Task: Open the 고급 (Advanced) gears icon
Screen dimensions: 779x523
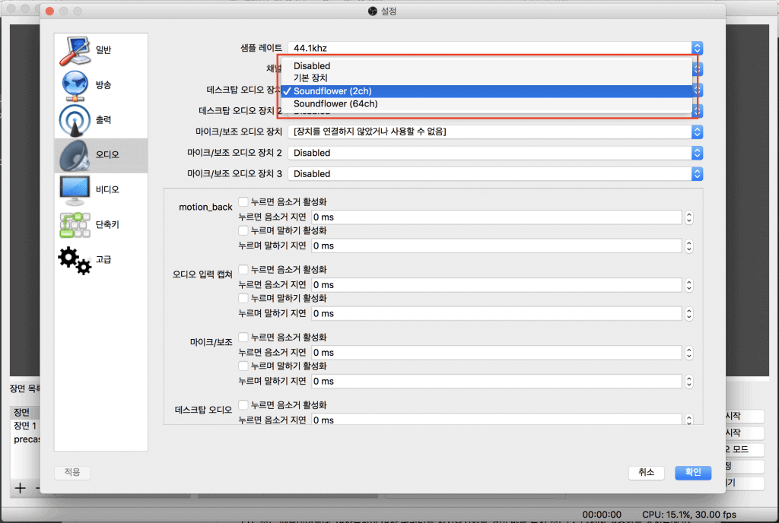Action: [75, 259]
